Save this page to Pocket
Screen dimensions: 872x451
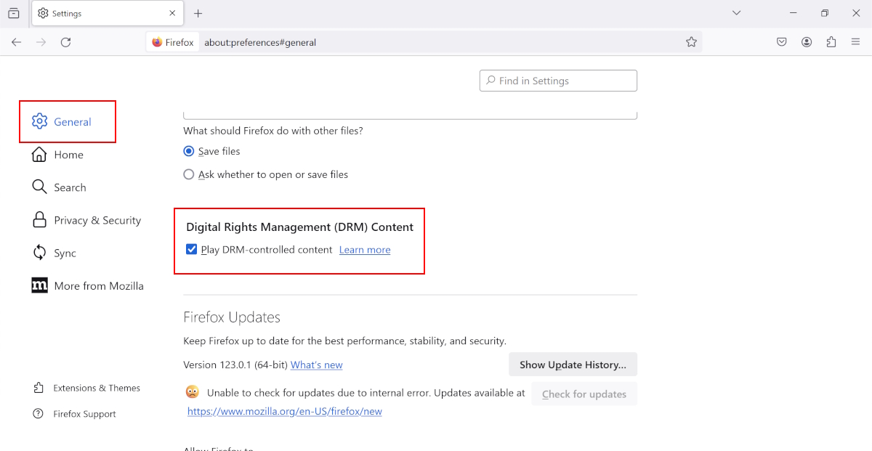781,41
